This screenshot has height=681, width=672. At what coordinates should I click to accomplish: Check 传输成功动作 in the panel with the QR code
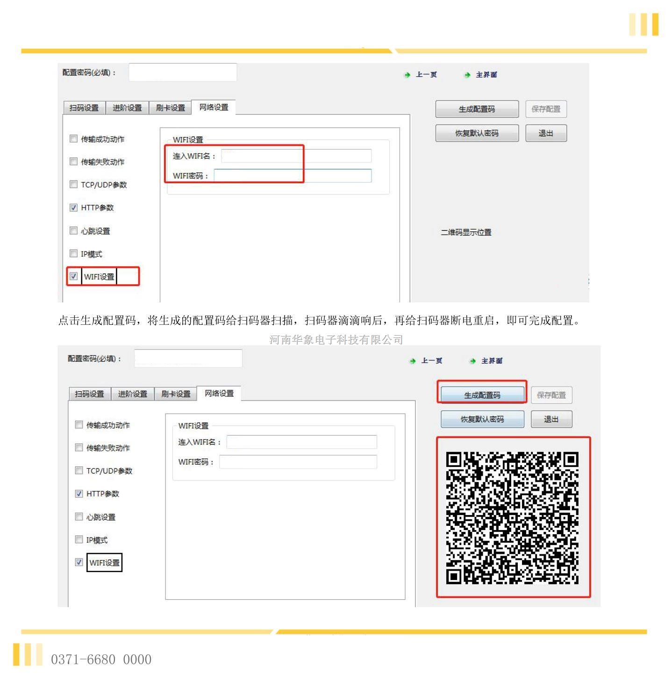pos(79,425)
